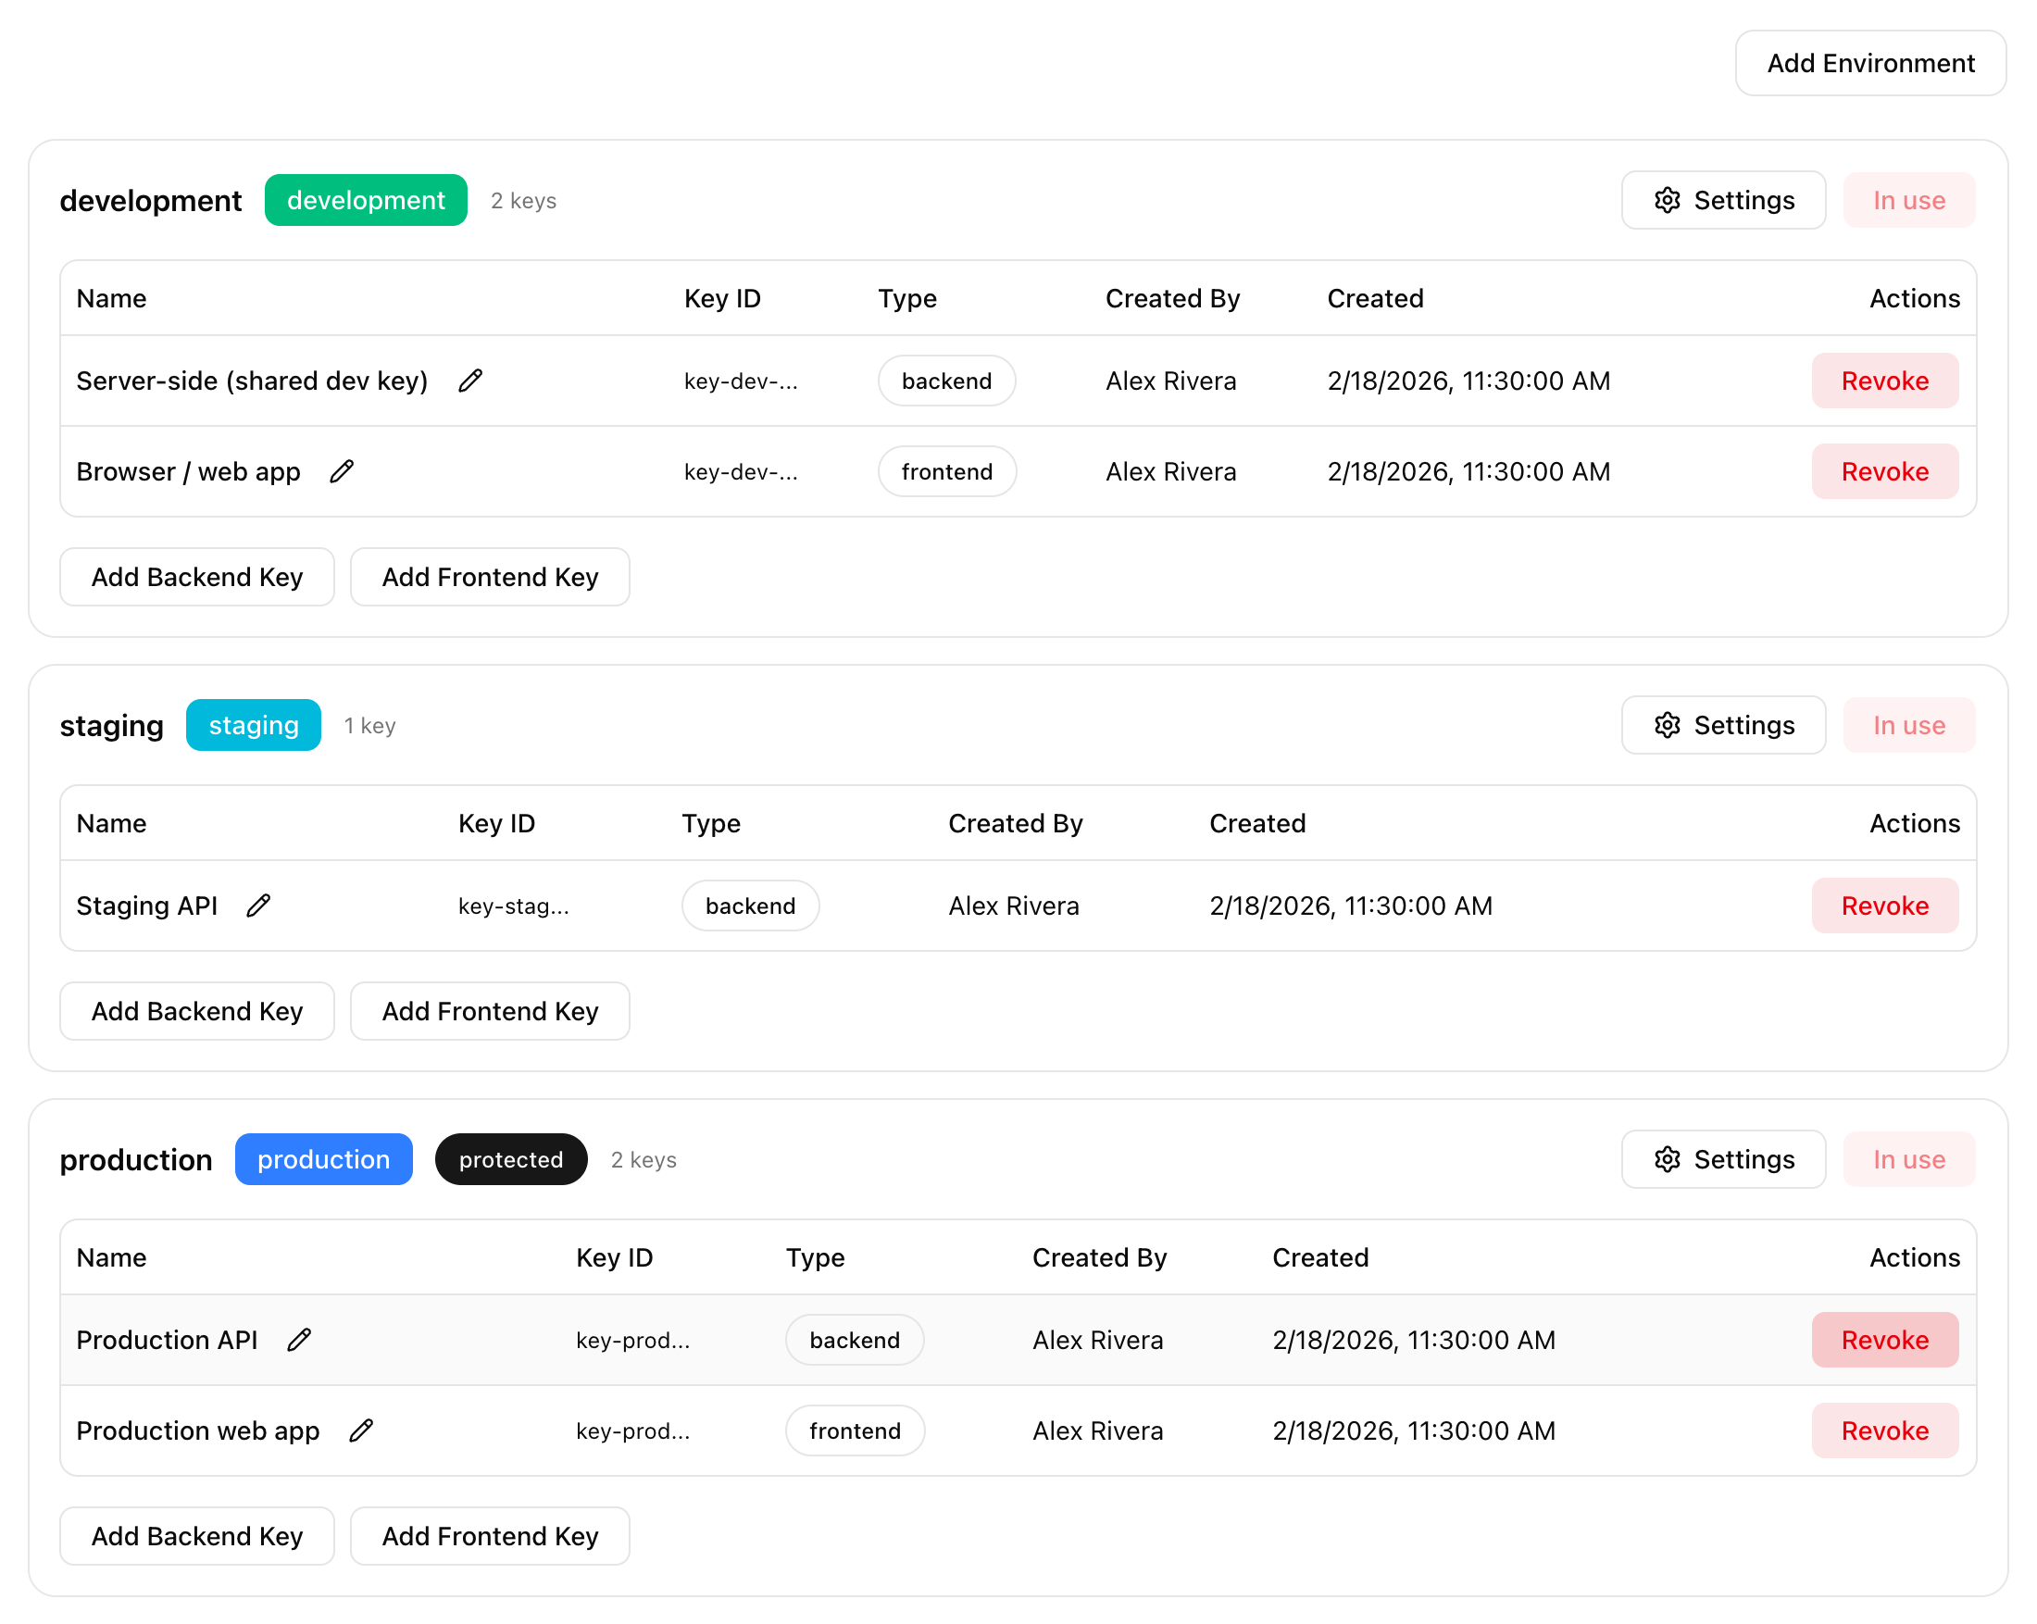Screen dimensions: 2037x1624
Task: Add Frontend Key to production environment
Action: tap(491, 1536)
